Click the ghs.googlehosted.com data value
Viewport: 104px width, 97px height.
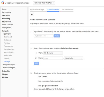click(50, 86)
